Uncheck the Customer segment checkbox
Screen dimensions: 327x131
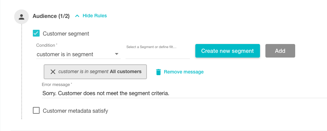[x=36, y=34]
